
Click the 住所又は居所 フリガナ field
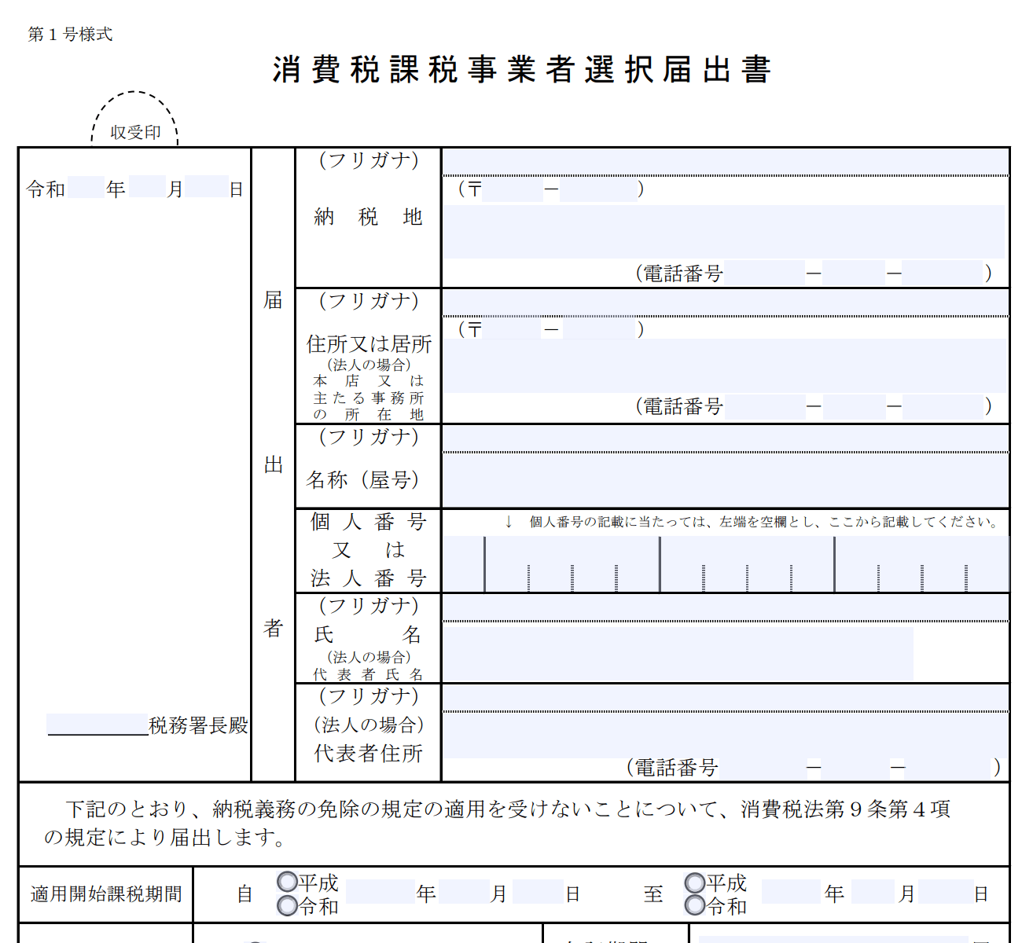725,303
